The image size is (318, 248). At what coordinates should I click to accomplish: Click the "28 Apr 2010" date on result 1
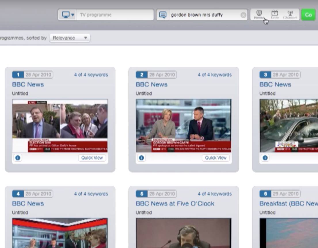(38, 75)
